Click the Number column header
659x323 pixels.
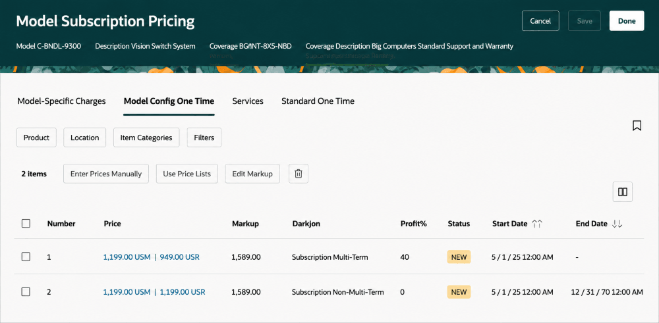61,224
